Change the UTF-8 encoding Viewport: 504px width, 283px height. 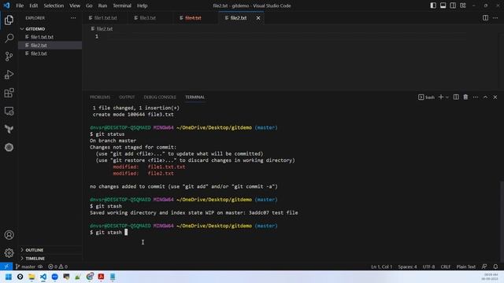click(x=428, y=266)
